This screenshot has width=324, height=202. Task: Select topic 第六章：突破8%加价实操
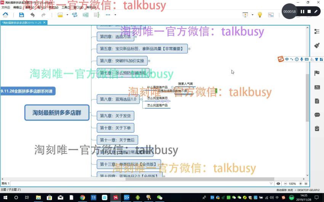122,61
